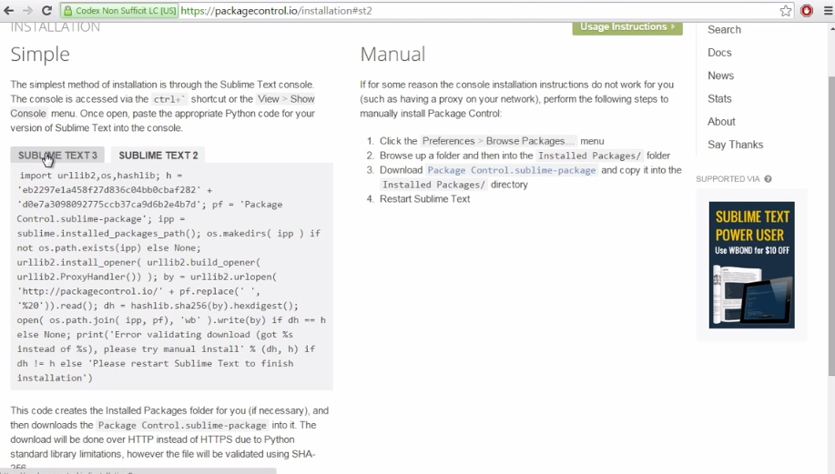Open Say Thanks in the sidebar
This screenshot has height=474, width=835.
click(735, 145)
